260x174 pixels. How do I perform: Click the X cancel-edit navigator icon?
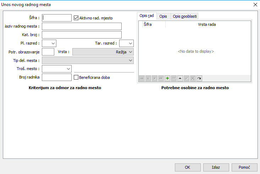pos(193,78)
